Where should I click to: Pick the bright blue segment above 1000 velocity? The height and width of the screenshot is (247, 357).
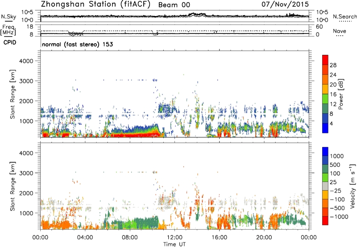click(x=325, y=152)
